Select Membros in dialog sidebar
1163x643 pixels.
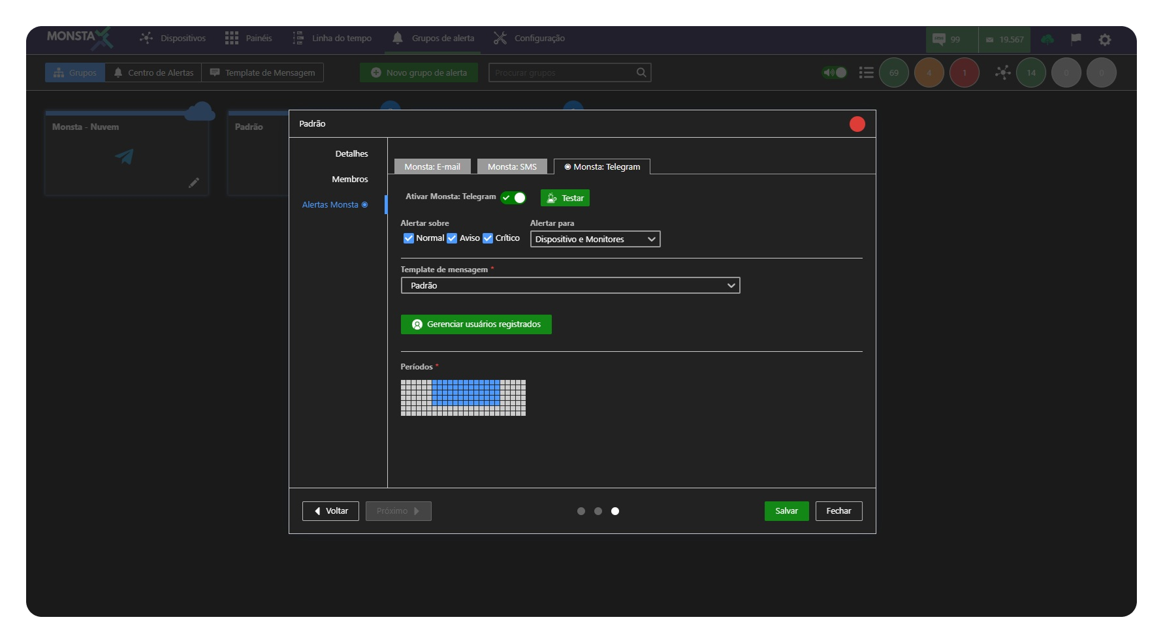click(x=350, y=180)
